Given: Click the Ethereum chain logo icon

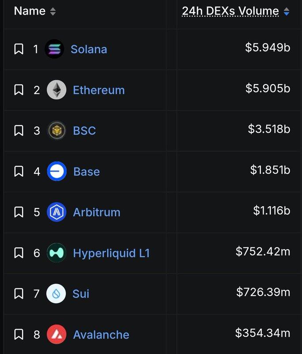Looking at the screenshot, I should pos(57,90).
